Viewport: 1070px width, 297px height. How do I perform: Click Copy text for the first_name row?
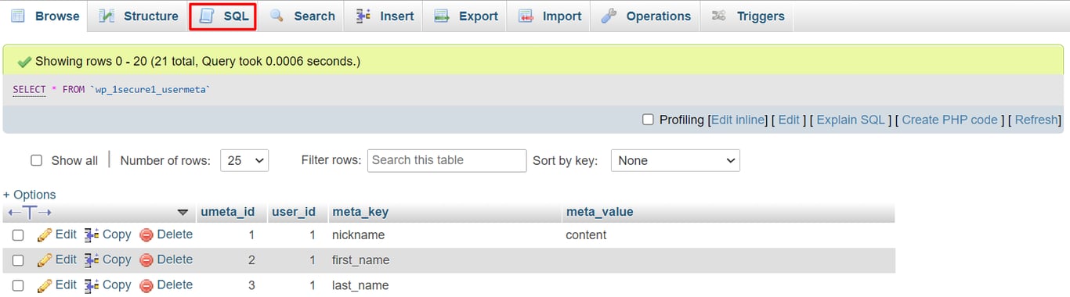(x=117, y=259)
